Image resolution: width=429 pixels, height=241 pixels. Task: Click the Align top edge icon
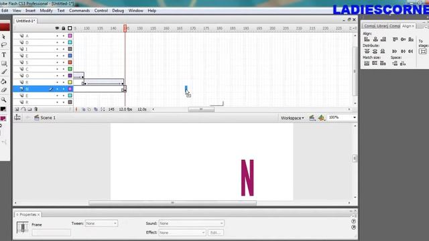click(x=395, y=39)
